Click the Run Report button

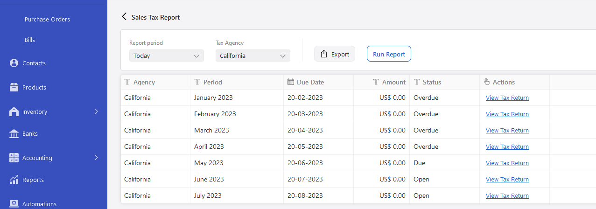click(x=389, y=54)
